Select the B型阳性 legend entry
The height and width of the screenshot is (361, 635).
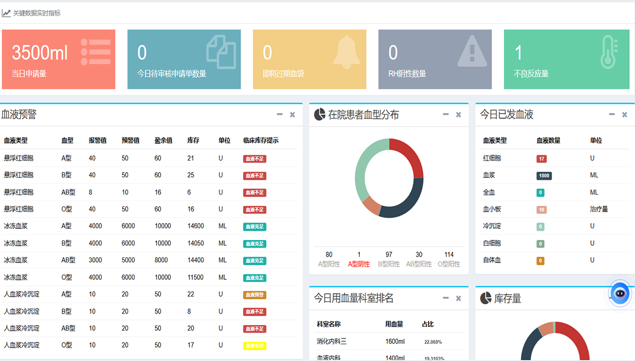(x=389, y=259)
